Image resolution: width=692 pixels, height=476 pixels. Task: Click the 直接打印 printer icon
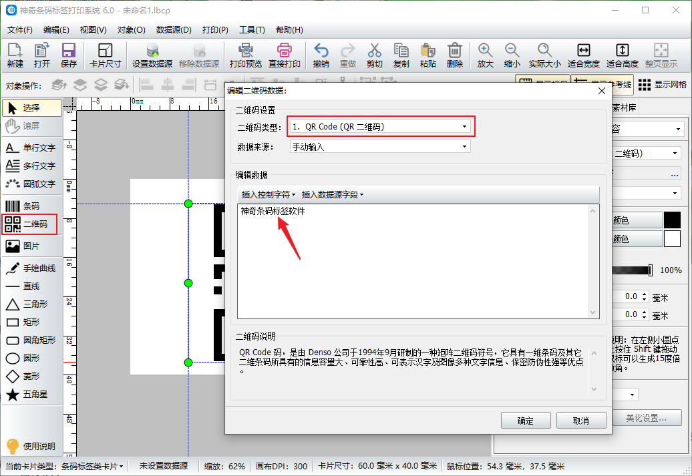click(x=284, y=55)
